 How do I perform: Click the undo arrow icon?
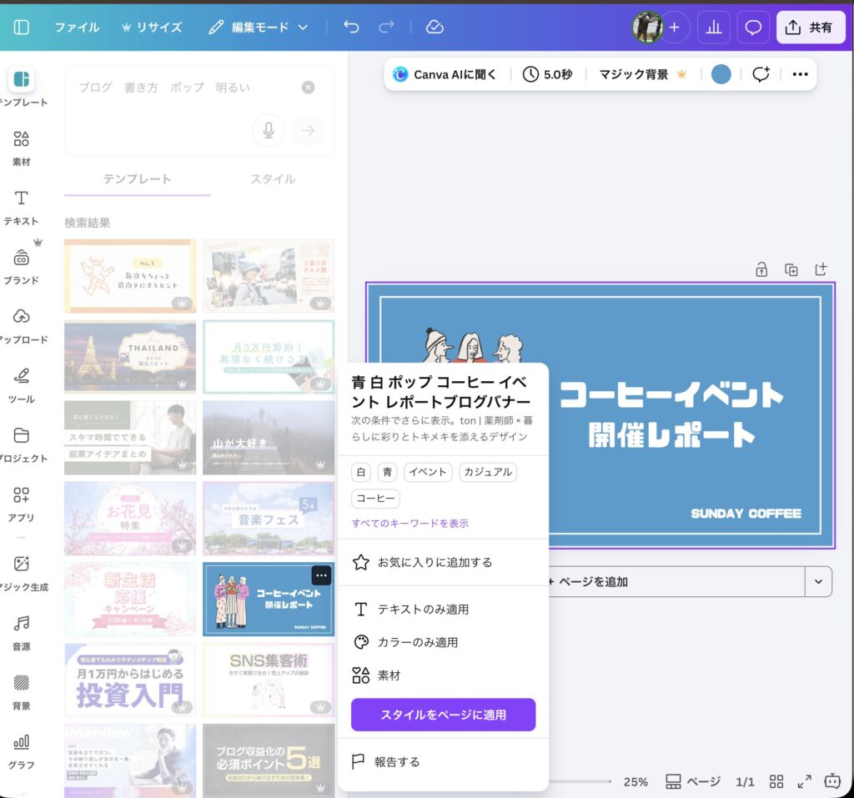pyautogui.click(x=351, y=27)
